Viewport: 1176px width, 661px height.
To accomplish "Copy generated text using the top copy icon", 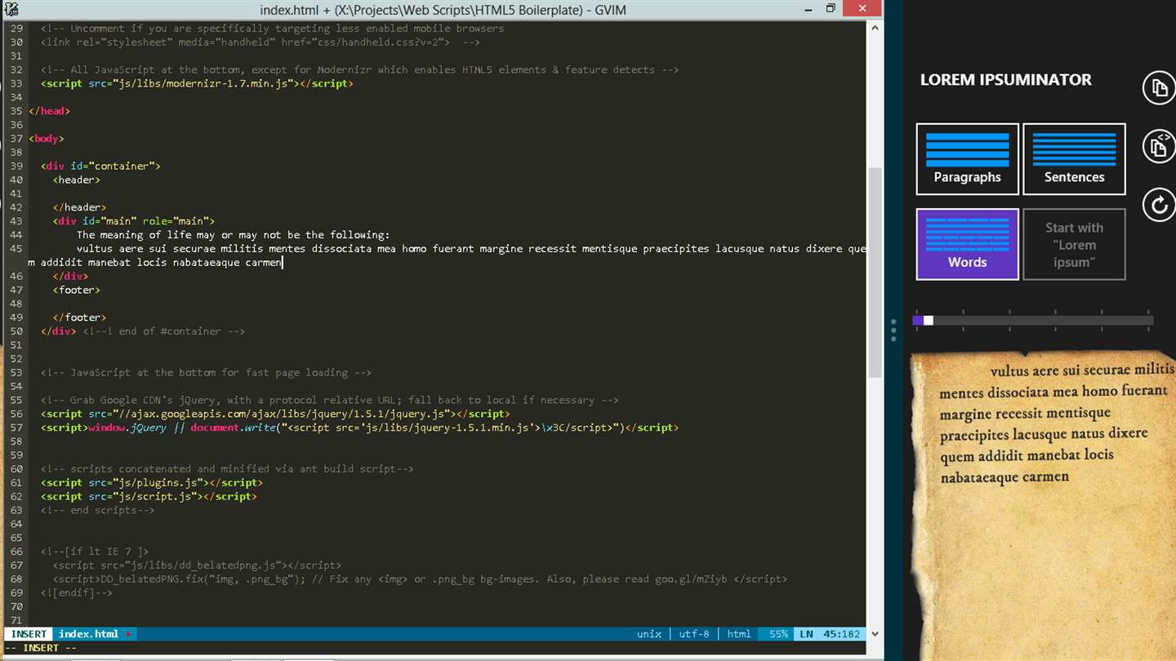I will tap(1159, 88).
